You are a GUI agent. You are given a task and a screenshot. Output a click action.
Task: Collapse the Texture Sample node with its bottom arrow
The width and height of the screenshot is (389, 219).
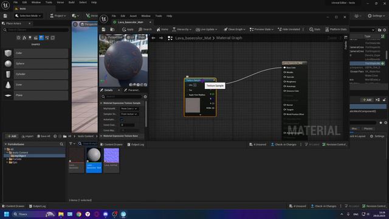click(200, 115)
